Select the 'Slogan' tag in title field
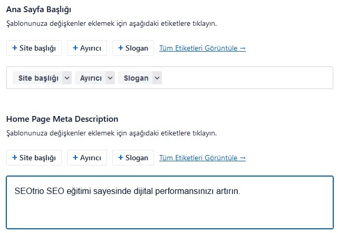338x233 pixels. click(x=136, y=78)
